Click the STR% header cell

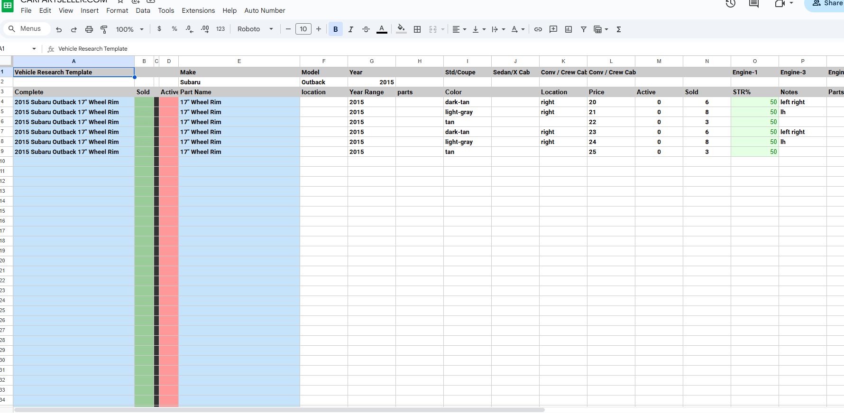point(755,92)
